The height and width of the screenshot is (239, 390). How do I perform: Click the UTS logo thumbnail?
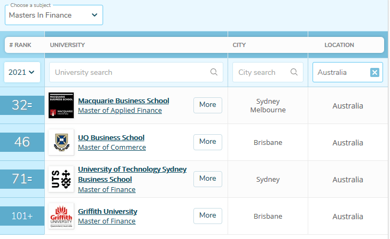(61, 179)
